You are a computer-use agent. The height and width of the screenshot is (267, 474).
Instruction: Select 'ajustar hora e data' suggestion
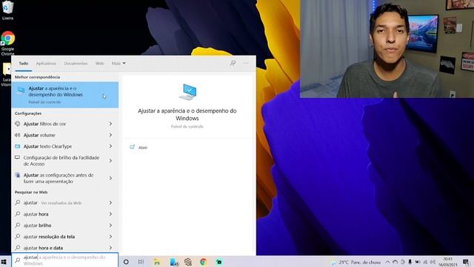click(43, 248)
